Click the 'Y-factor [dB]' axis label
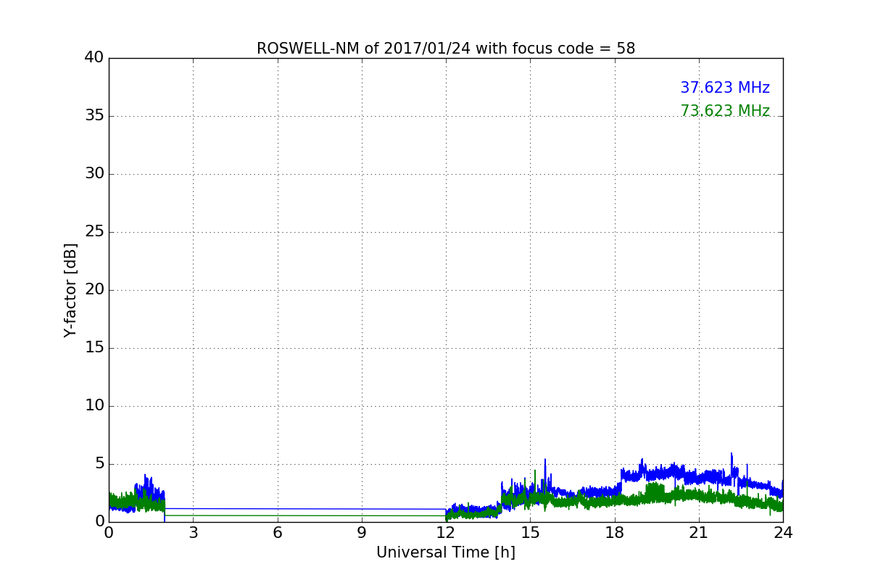This screenshot has width=870, height=580. (70, 290)
